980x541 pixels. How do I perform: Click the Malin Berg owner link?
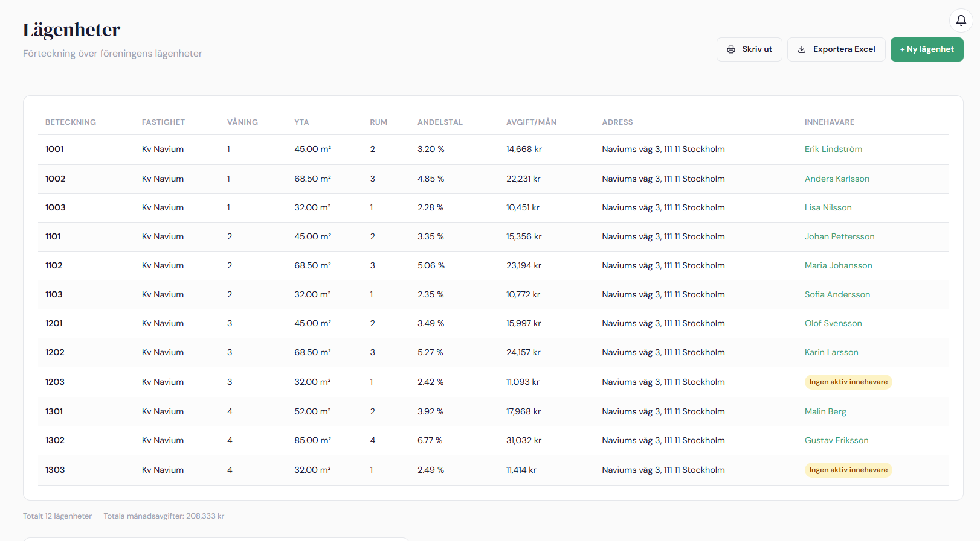click(825, 411)
